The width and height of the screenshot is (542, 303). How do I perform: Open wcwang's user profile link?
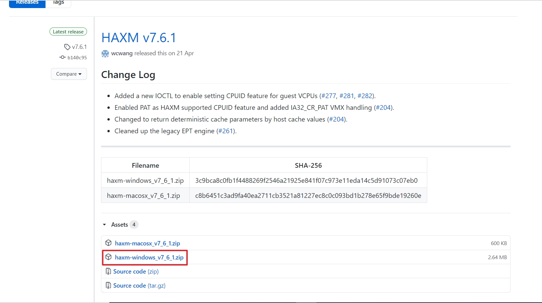click(122, 53)
